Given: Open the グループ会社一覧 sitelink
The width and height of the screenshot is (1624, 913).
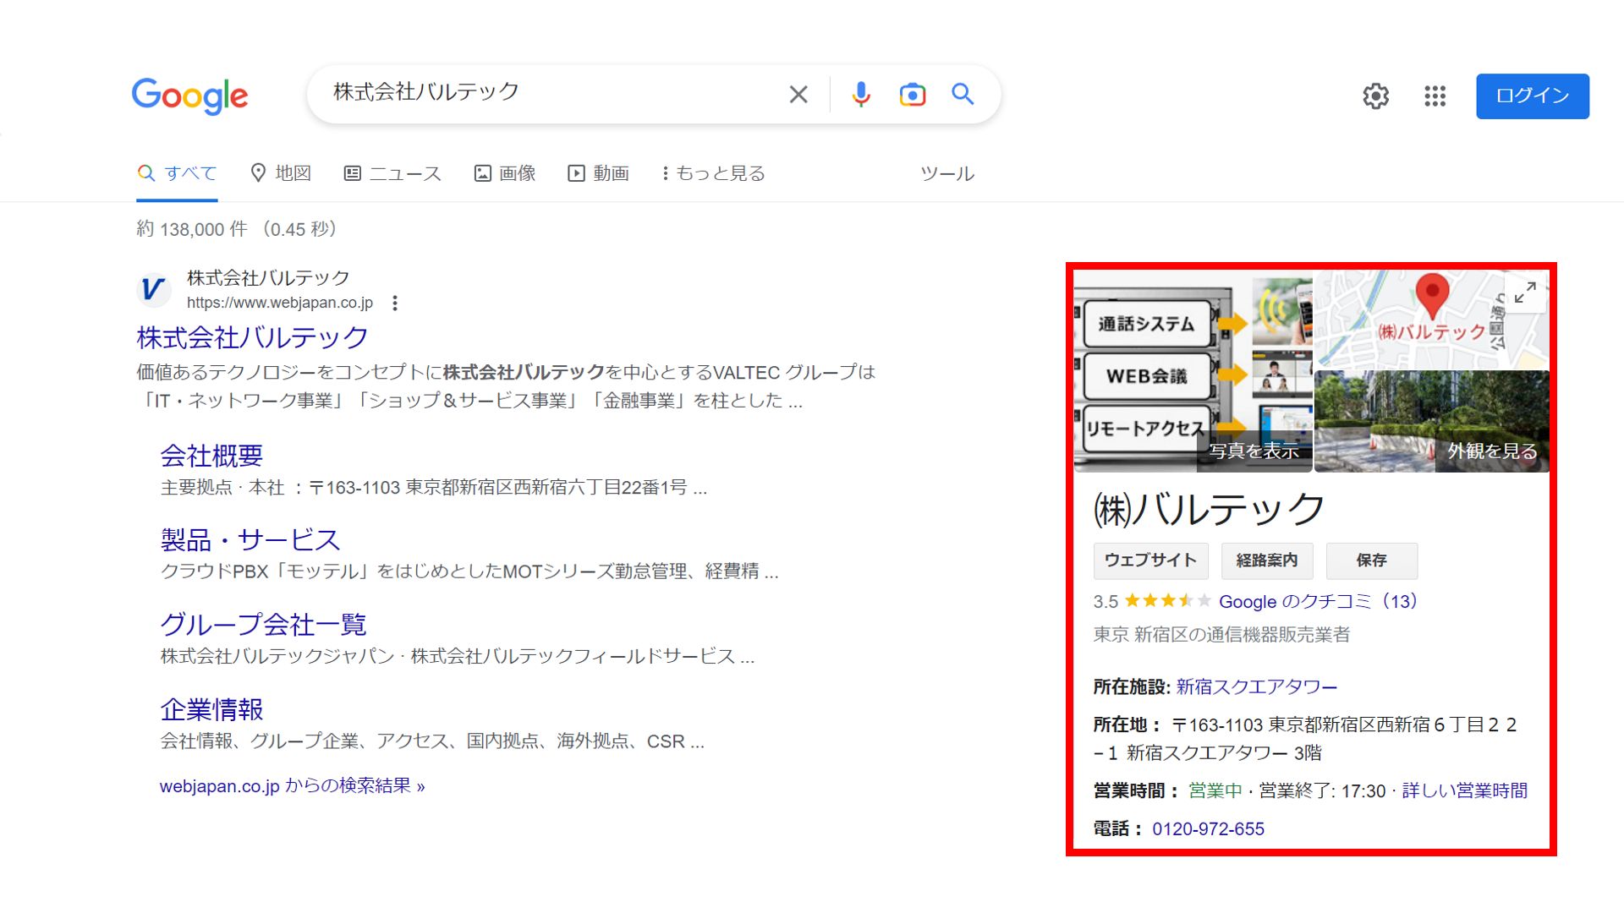Looking at the screenshot, I should point(263,625).
